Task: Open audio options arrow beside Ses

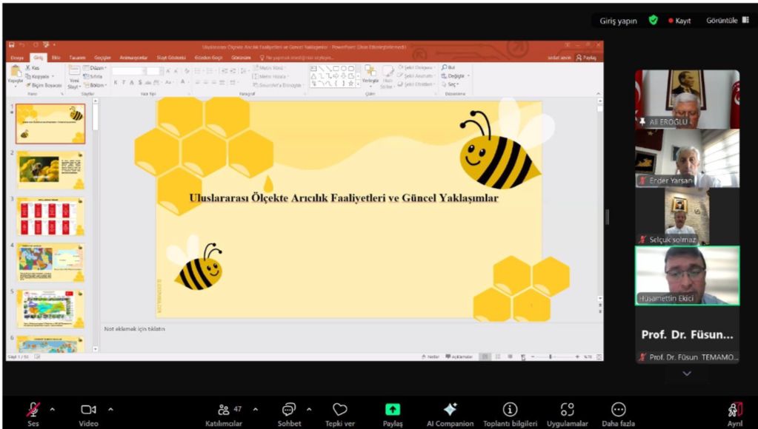Action: coord(52,410)
